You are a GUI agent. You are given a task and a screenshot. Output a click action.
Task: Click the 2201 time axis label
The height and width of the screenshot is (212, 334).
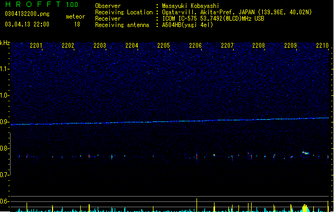coord(36,46)
